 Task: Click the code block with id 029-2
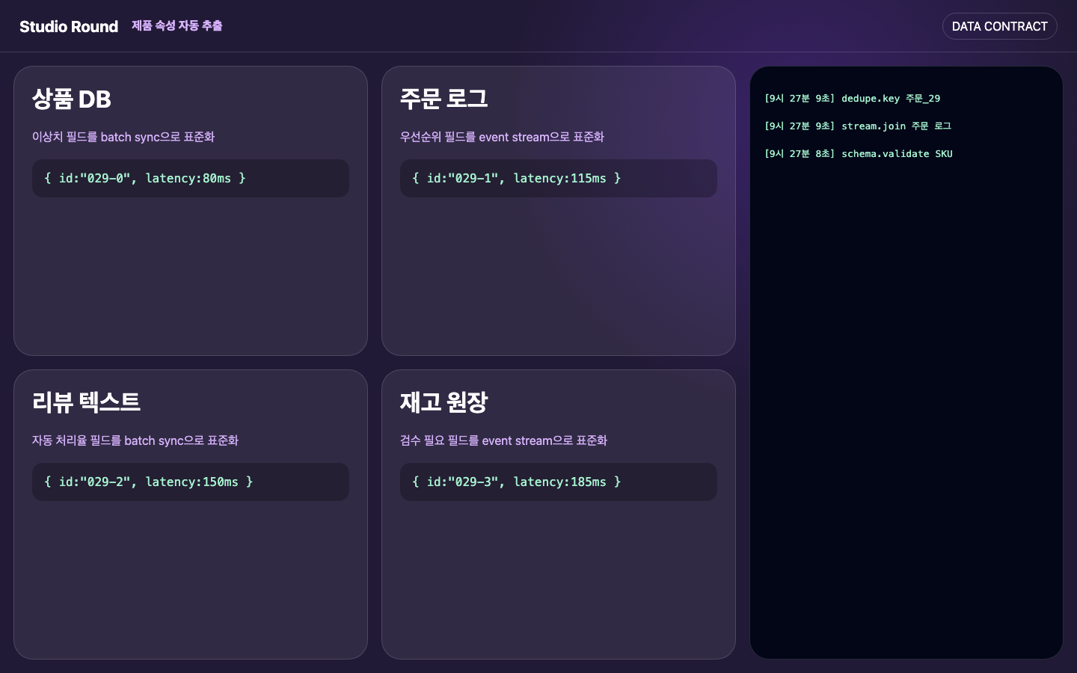click(x=191, y=482)
